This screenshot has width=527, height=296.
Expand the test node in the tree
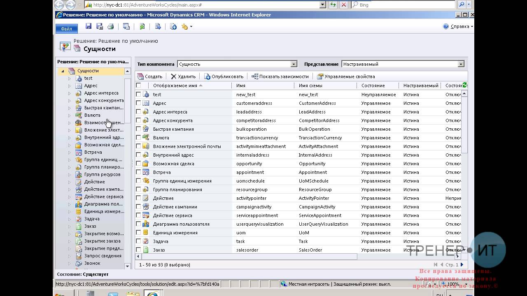pyautogui.click(x=70, y=78)
